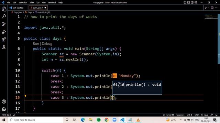Image resolution: width=220 pixels, height=123 pixels.
Task: Click the feedback icon in status bar
Action: (x=212, y=115)
